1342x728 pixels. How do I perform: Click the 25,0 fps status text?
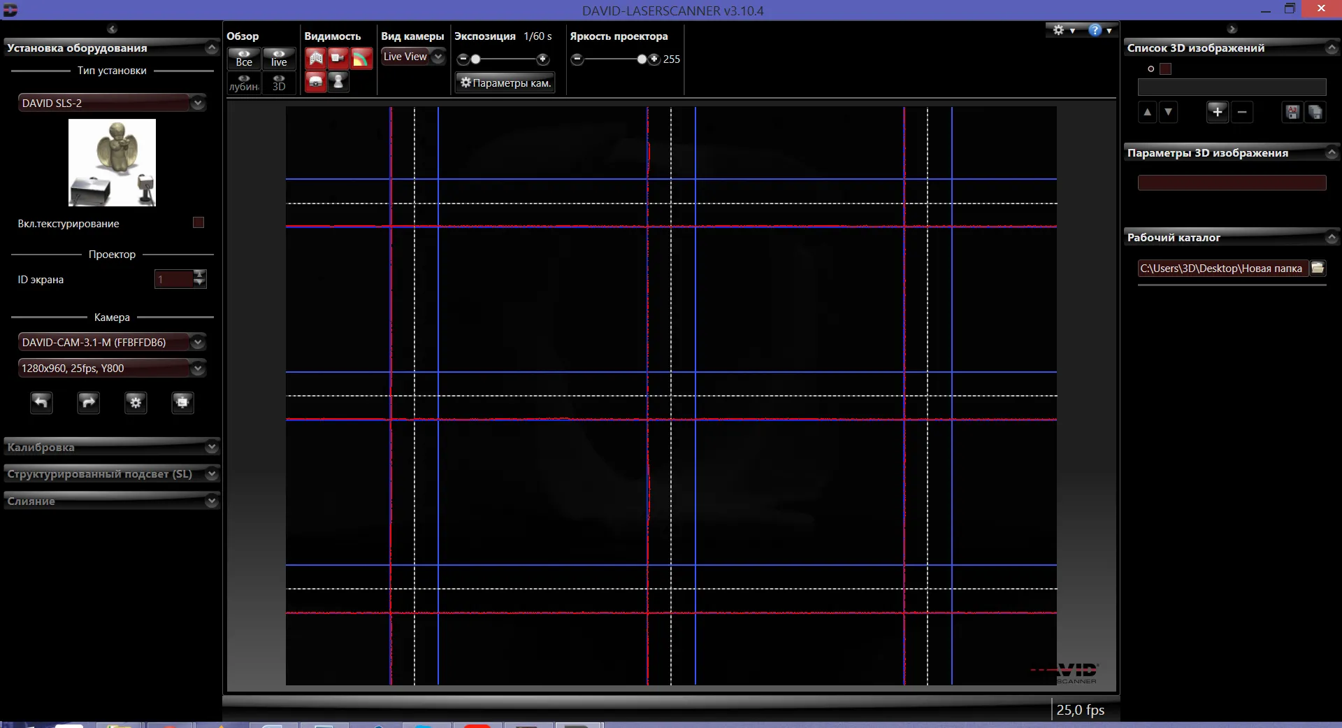coord(1081,710)
